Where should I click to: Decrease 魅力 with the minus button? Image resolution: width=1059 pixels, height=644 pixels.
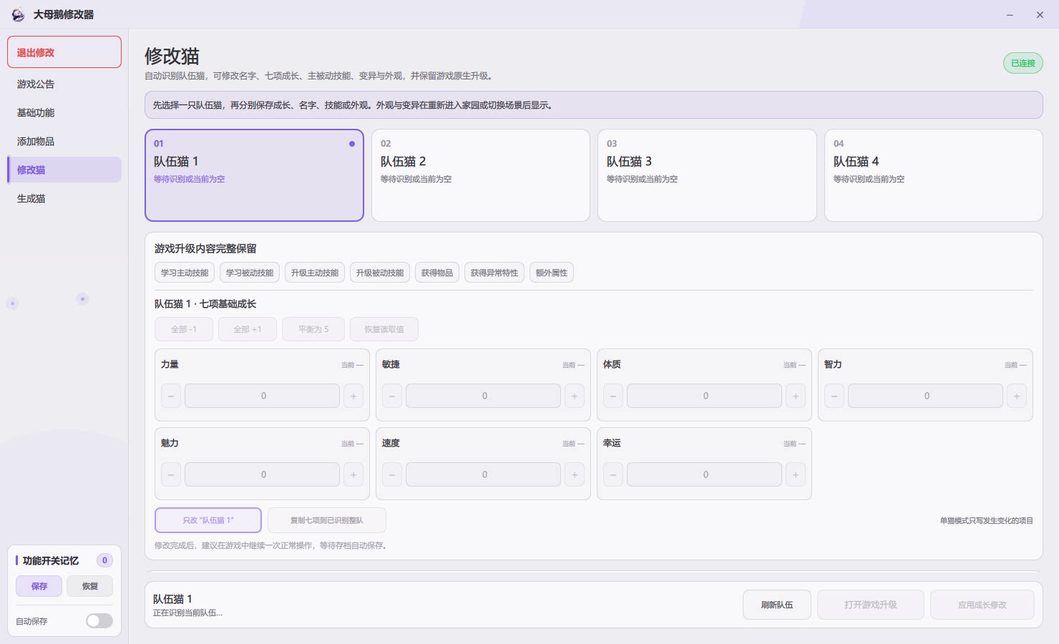point(171,474)
